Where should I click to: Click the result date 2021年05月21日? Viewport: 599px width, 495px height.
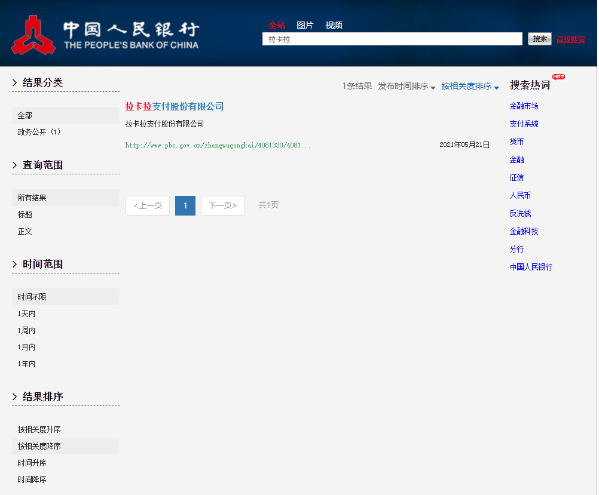pyautogui.click(x=464, y=144)
